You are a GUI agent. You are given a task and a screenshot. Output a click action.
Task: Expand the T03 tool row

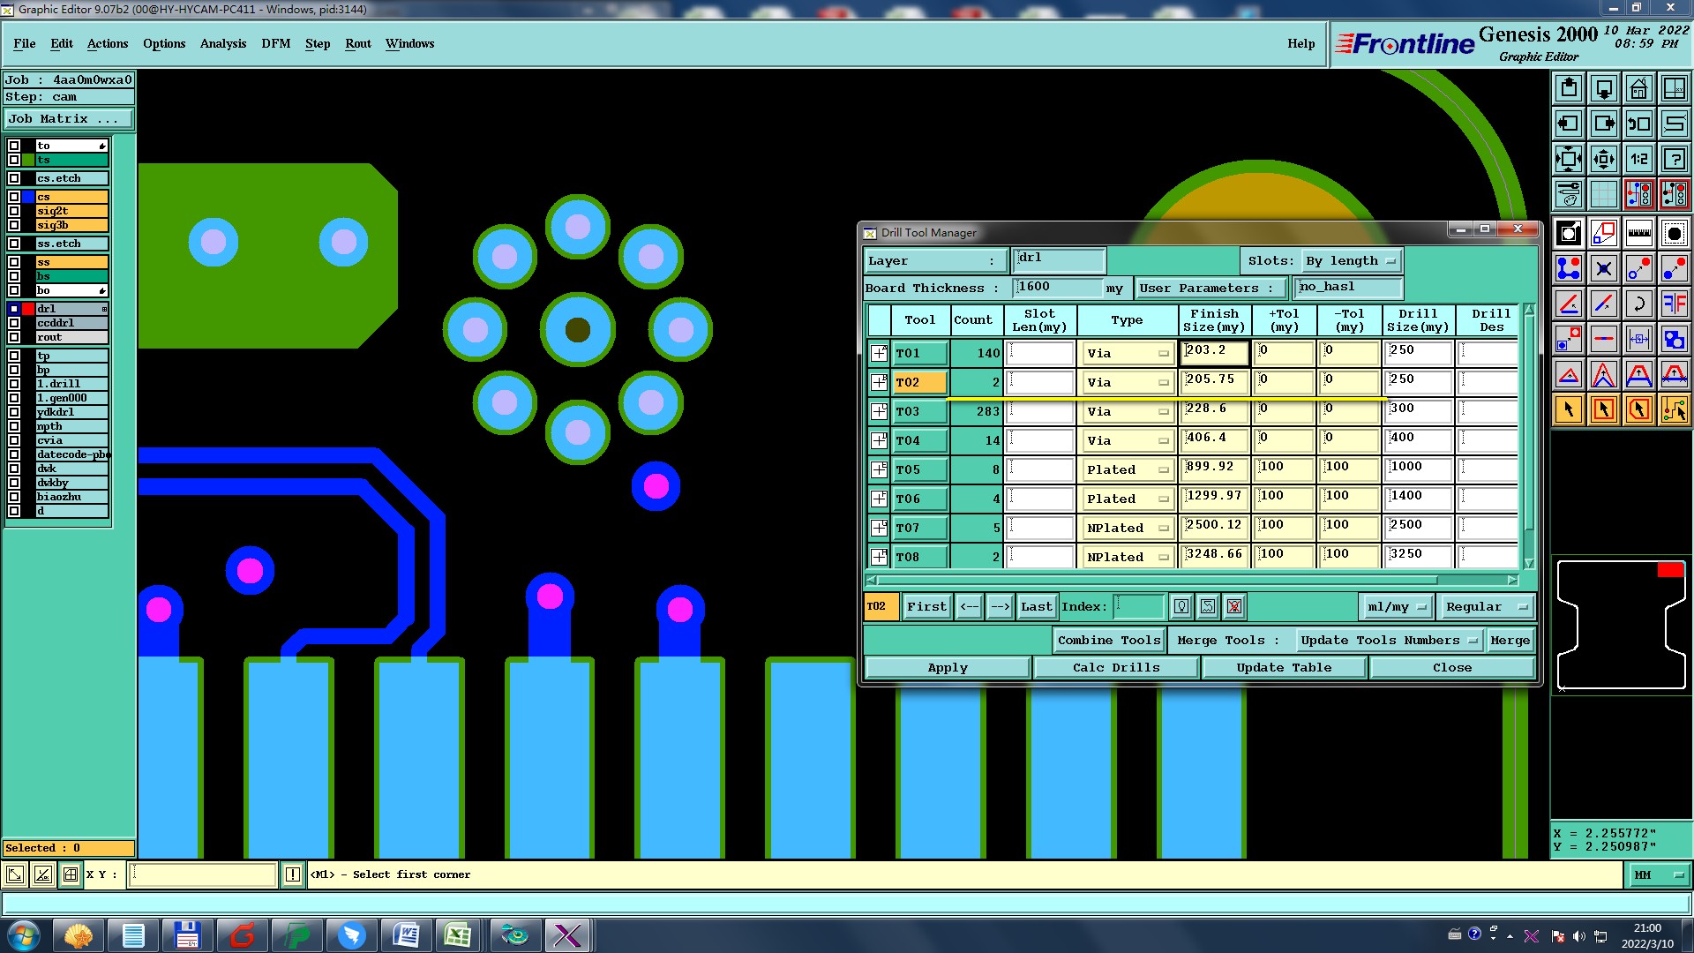pyautogui.click(x=879, y=412)
